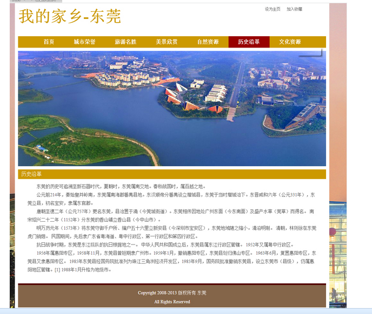The image size is (372, 314).
Task: Go to the 城市荣誉 page
Action: 84,42
